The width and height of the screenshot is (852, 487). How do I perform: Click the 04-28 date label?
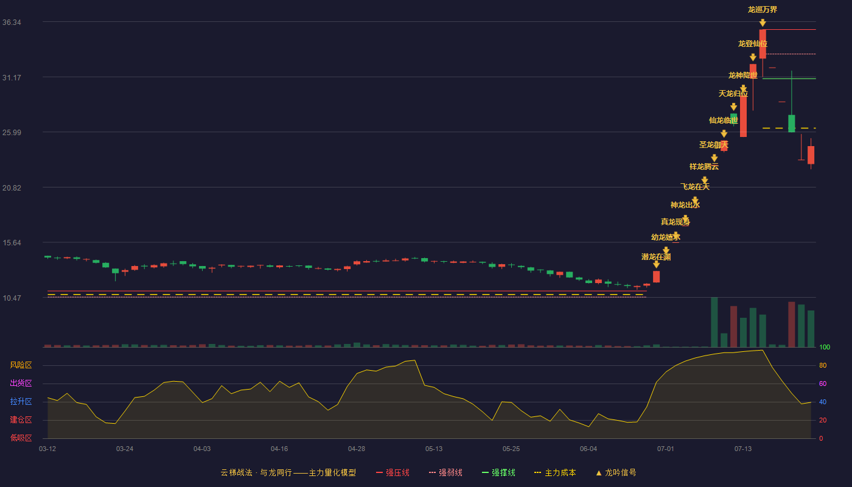pyautogui.click(x=357, y=449)
